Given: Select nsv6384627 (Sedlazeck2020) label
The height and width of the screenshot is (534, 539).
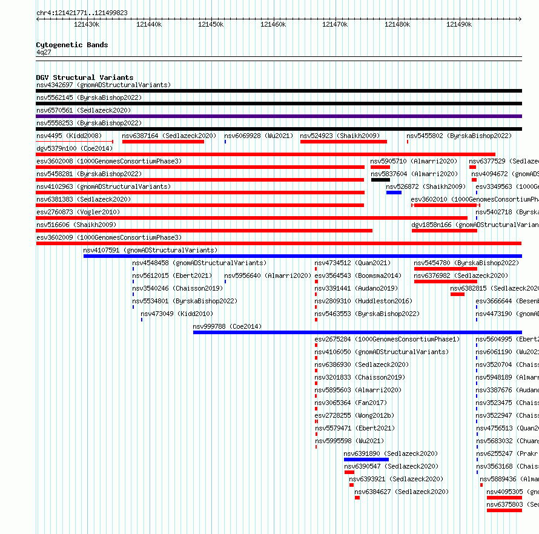Looking at the screenshot, I should point(402,492).
